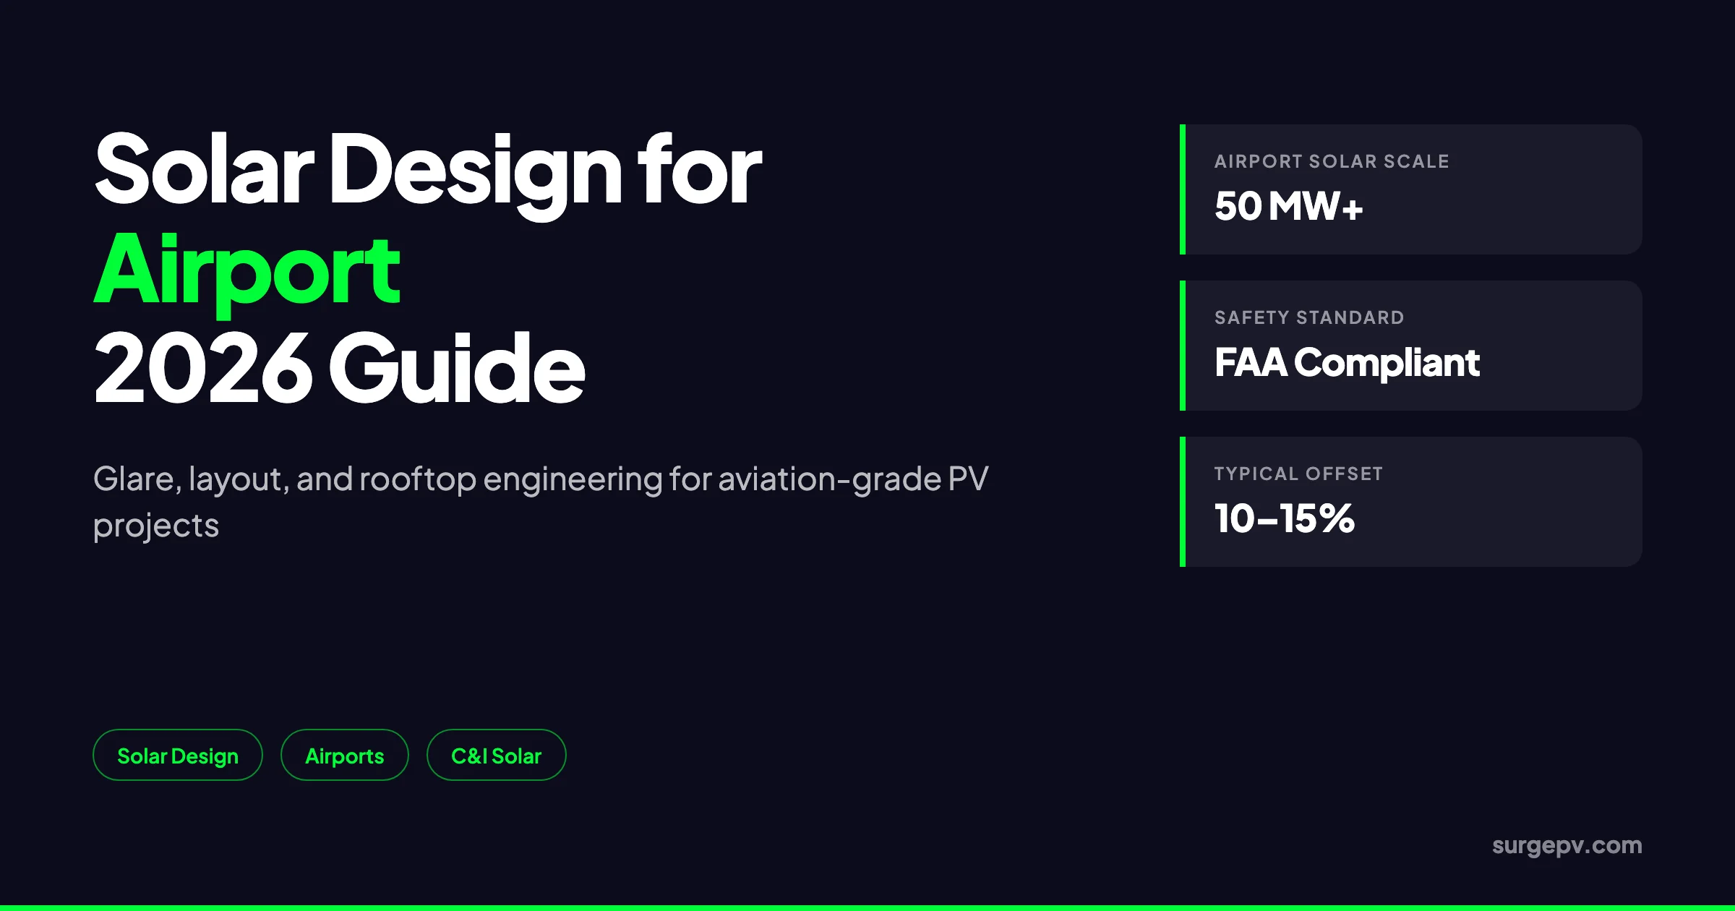Click the FAA Compliant text

(x=1347, y=363)
